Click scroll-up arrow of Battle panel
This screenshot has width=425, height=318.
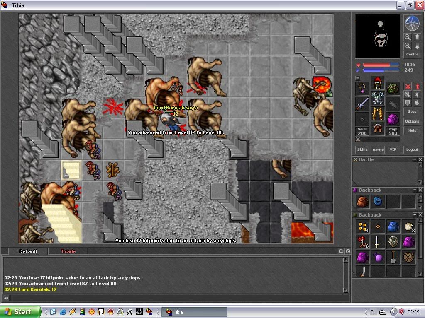(420, 165)
